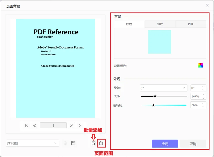This screenshot has height=157, width=214.
Task: Open batch add settings icon
Action: tap(93, 143)
